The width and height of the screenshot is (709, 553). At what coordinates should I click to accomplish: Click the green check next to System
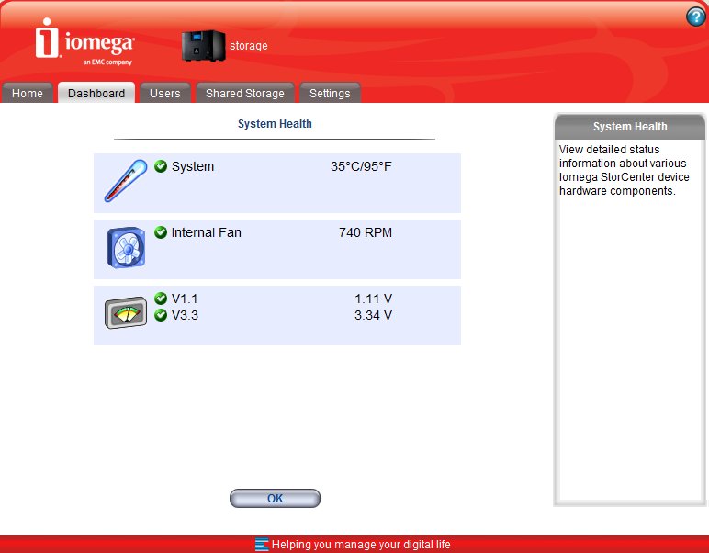161,167
